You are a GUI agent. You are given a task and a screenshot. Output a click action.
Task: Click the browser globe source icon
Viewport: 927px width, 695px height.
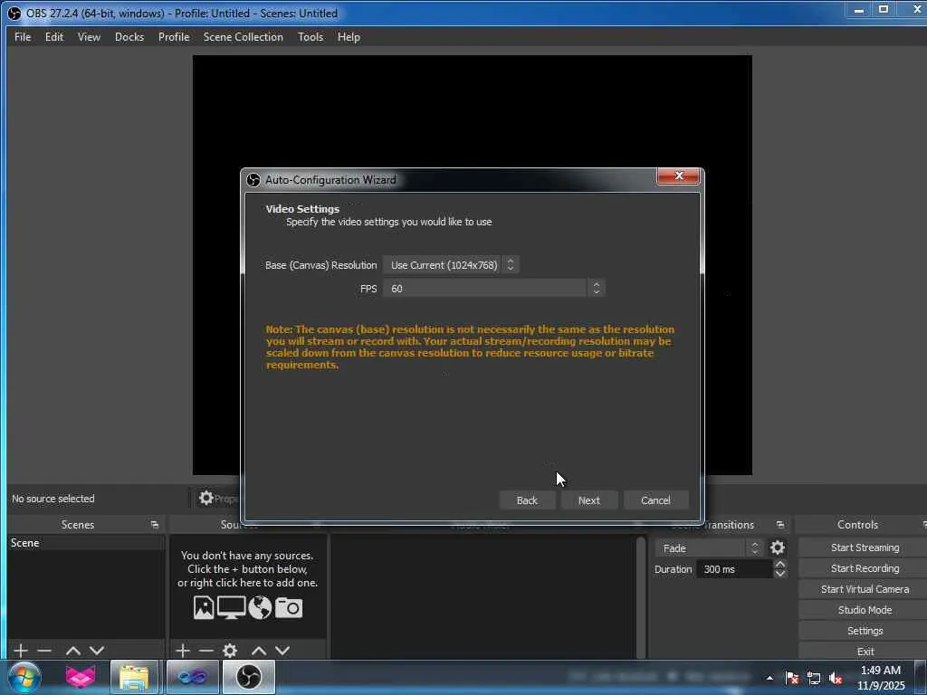point(260,607)
